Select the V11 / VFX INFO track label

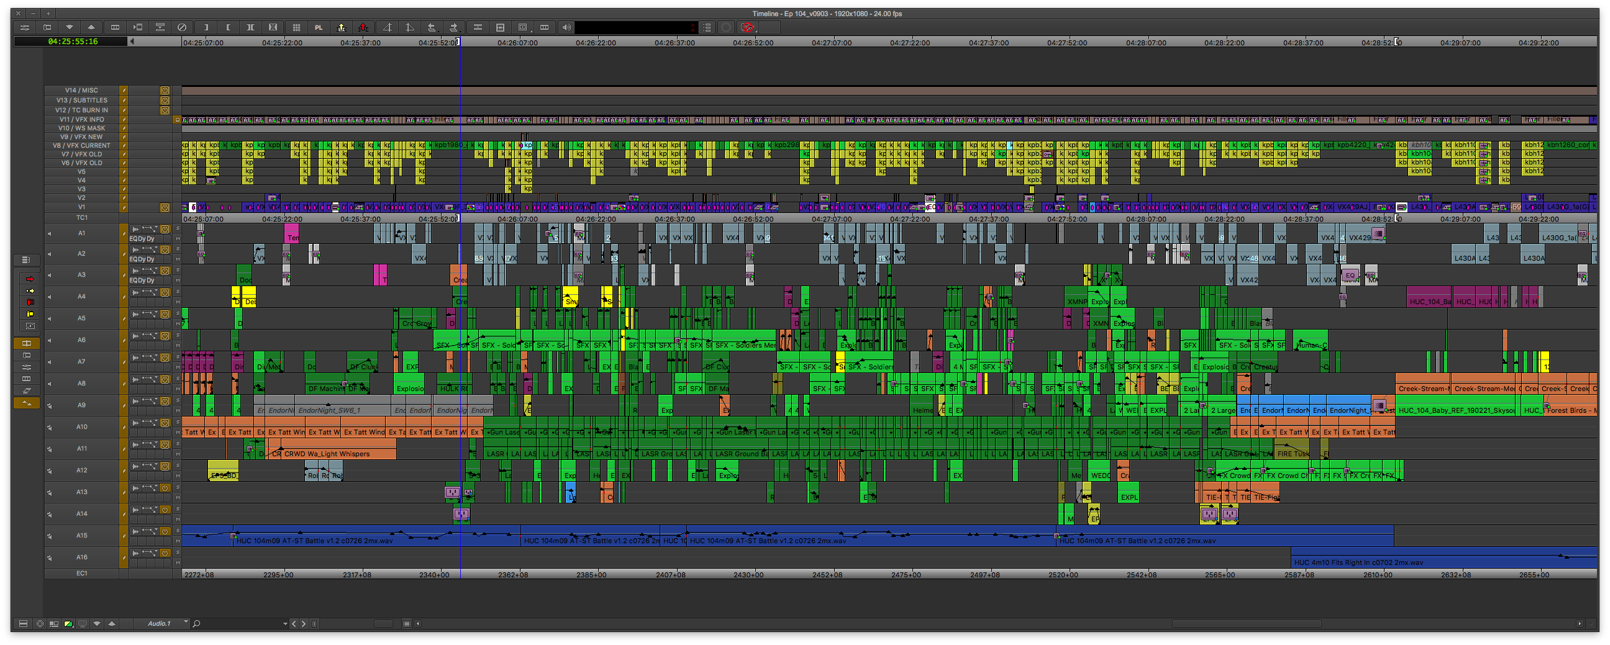click(x=82, y=119)
